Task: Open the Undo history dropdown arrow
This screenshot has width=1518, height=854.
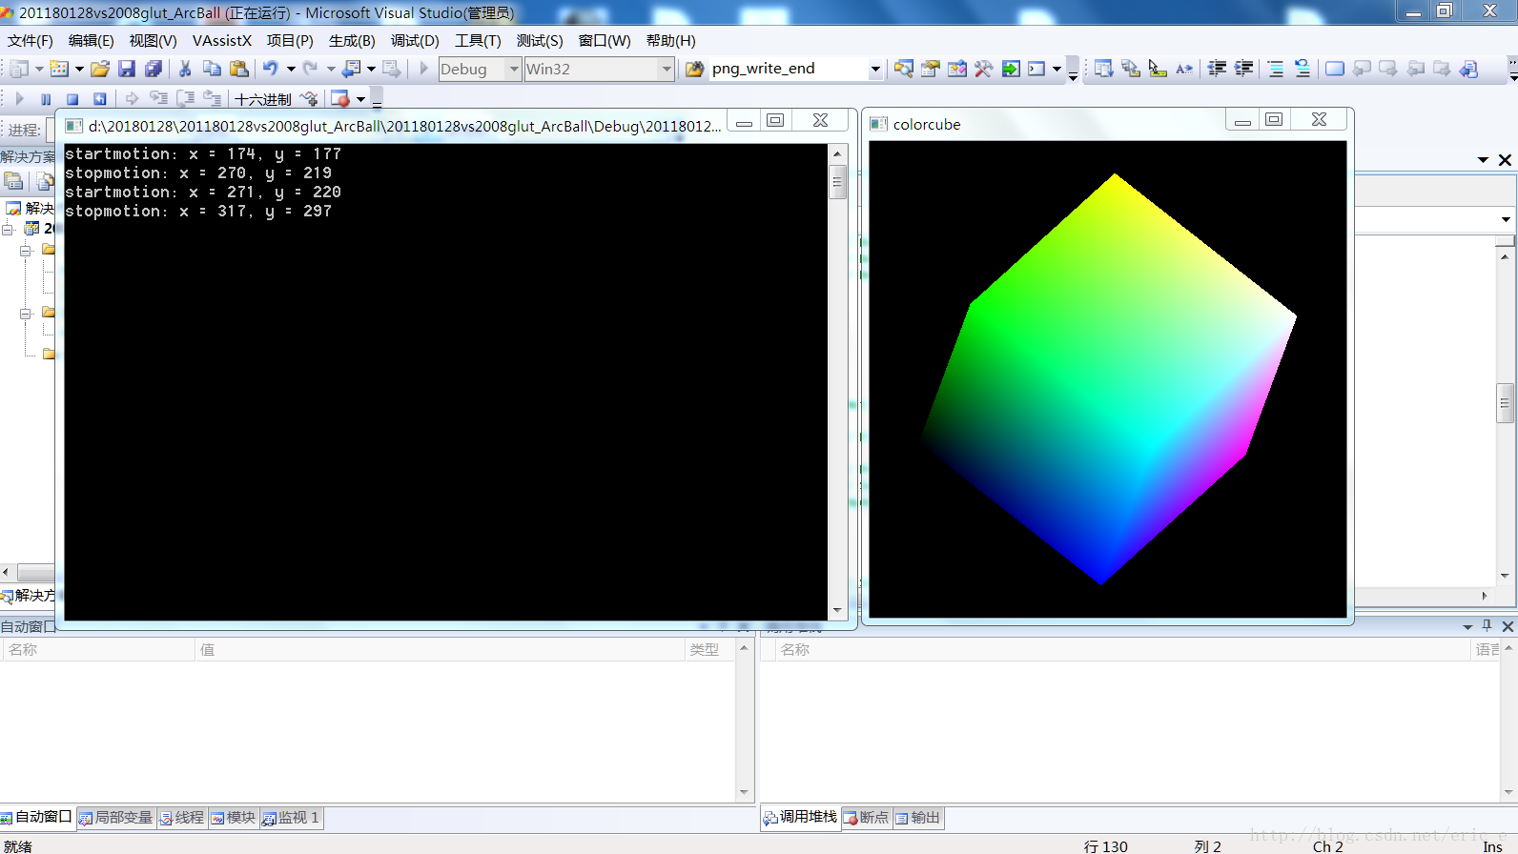Action: 291,69
